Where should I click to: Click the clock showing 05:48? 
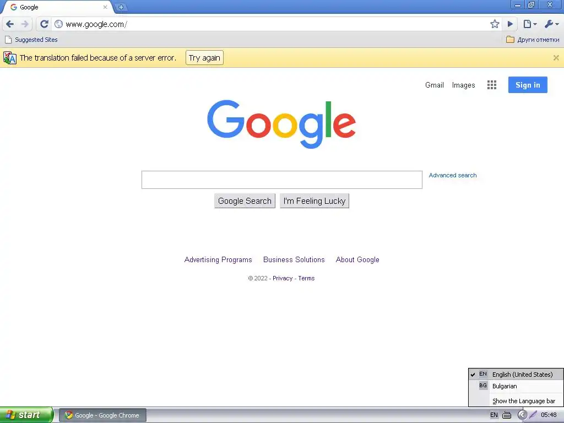549,415
